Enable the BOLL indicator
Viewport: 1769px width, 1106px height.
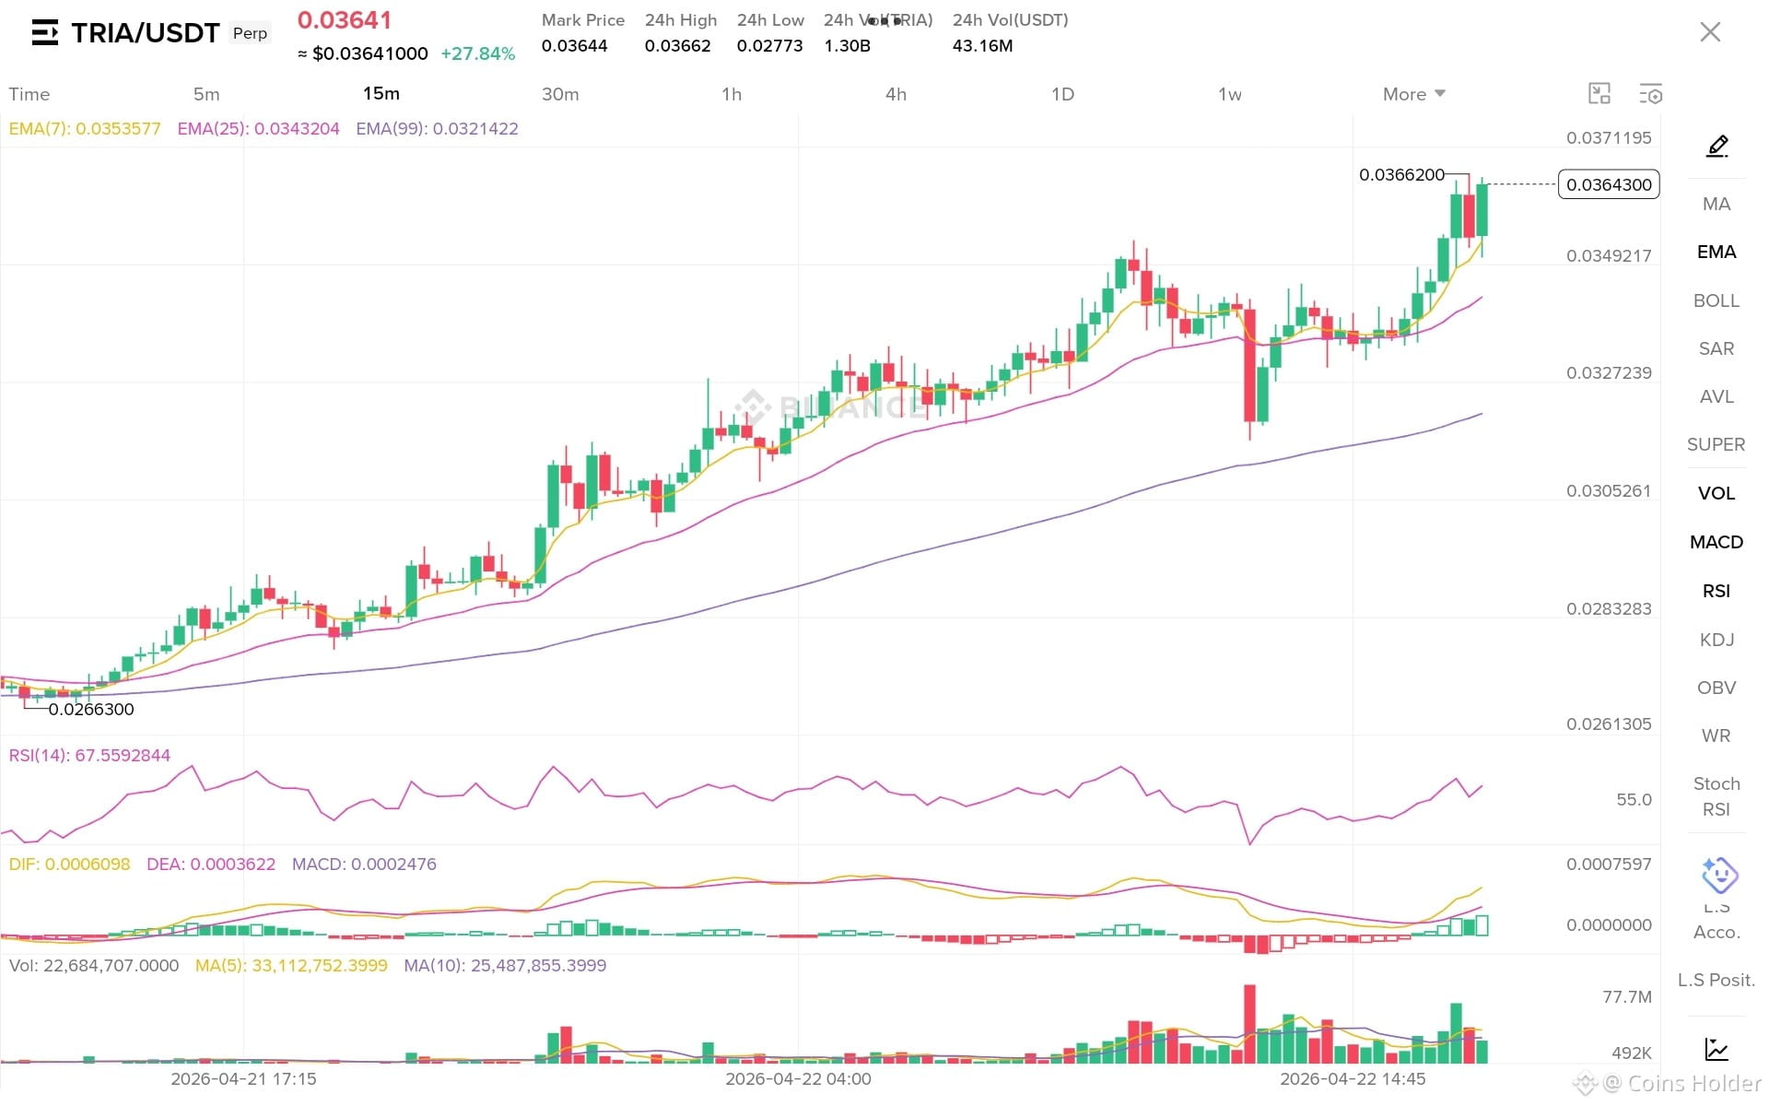point(1716,300)
